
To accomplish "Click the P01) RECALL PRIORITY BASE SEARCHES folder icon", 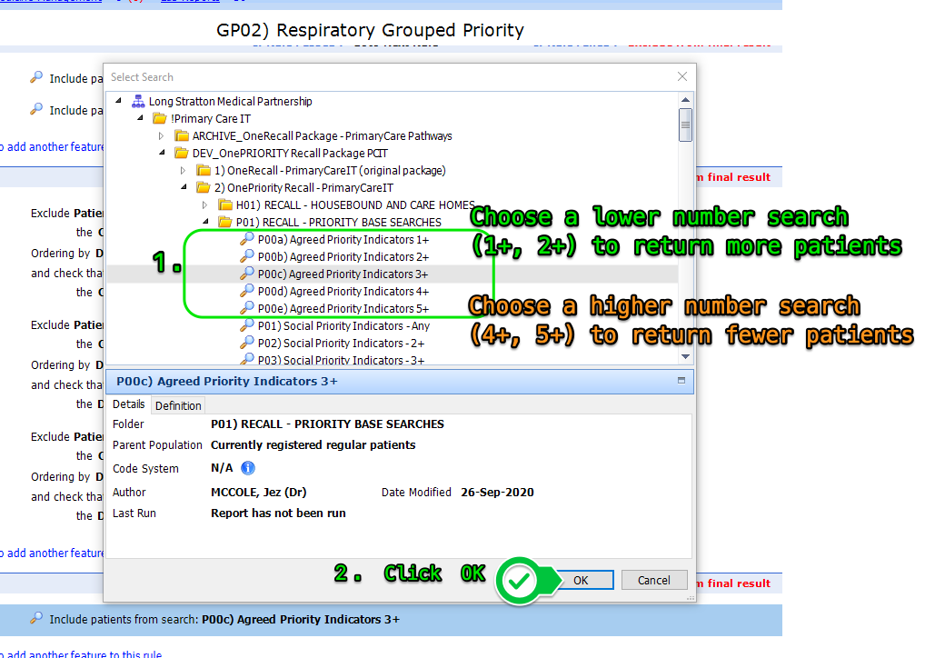I will pyautogui.click(x=224, y=222).
